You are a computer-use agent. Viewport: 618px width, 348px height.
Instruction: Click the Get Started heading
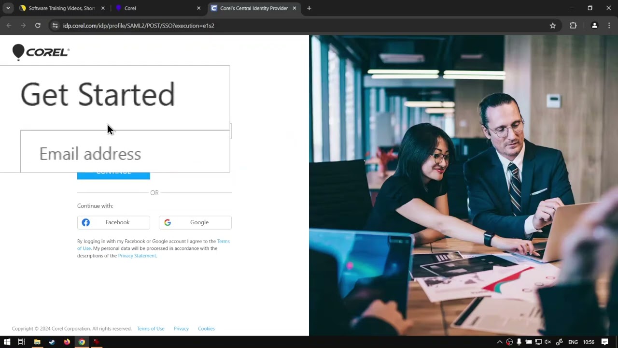coord(98,94)
